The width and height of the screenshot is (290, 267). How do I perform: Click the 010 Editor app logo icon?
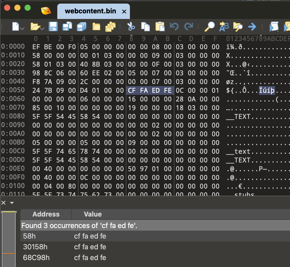click(x=46, y=11)
